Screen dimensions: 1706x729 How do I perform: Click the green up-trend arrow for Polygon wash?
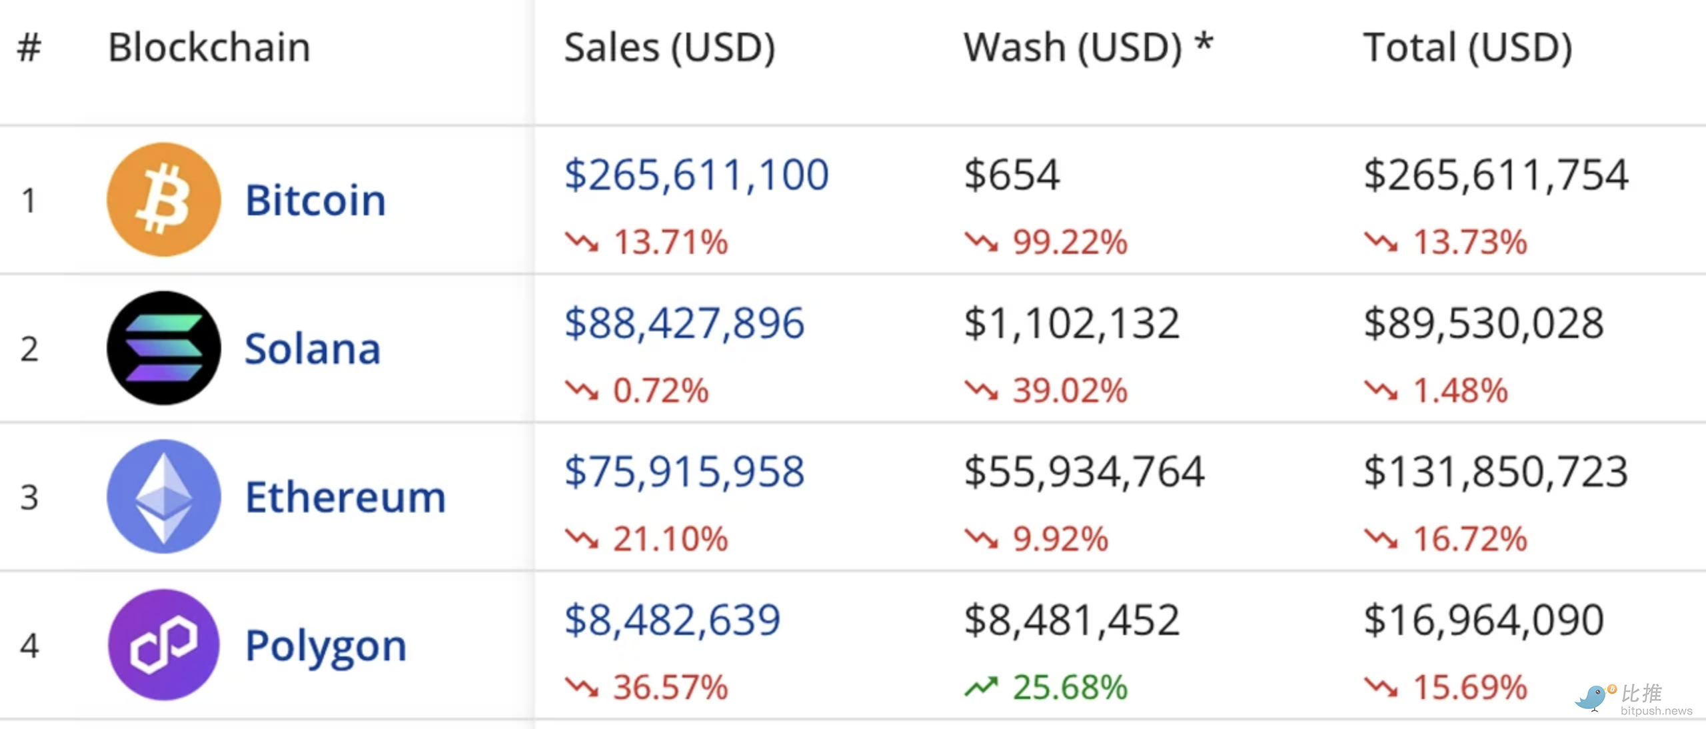981,686
